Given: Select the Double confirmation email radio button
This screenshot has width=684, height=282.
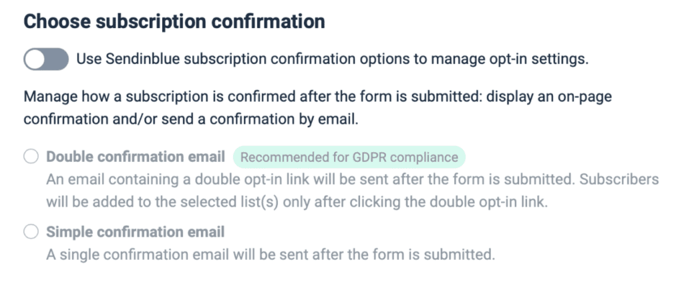Looking at the screenshot, I should click(31, 157).
